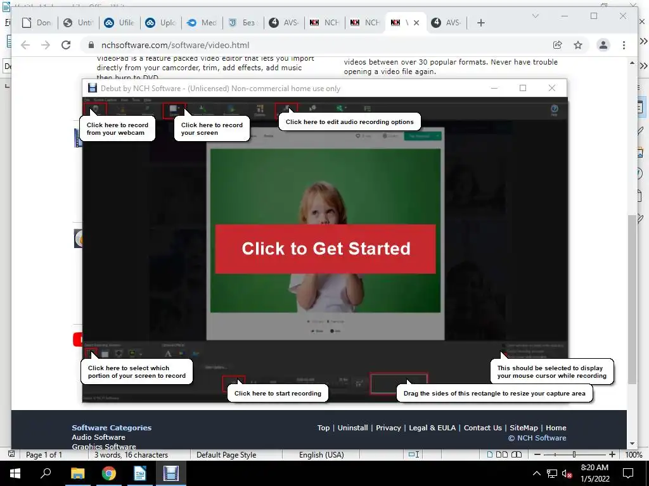Close the active NCH tab

coord(416,23)
